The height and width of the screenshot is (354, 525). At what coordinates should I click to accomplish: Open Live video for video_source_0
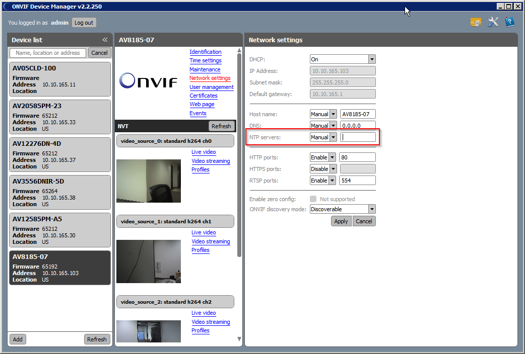pyautogui.click(x=204, y=152)
